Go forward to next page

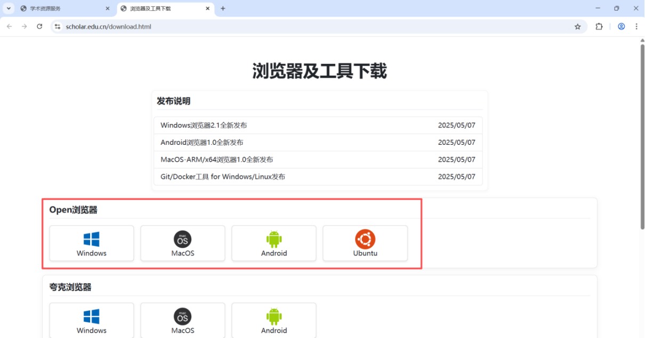pyautogui.click(x=24, y=27)
